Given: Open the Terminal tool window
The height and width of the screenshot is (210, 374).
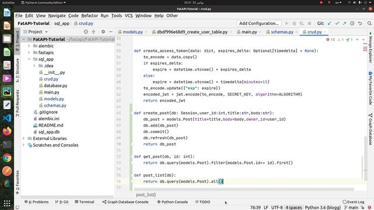Looking at the screenshot, I should pyautogui.click(x=84, y=202).
